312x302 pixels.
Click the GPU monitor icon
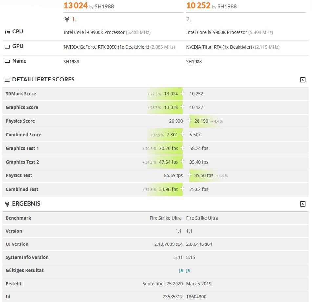tap(7, 47)
